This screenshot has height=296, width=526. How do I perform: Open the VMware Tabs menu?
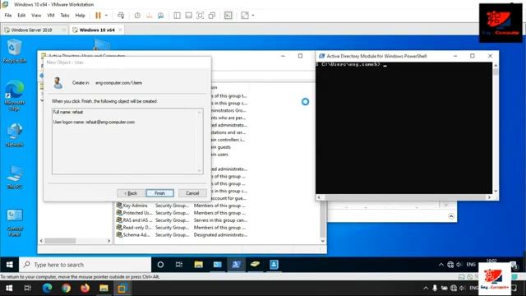coord(65,16)
